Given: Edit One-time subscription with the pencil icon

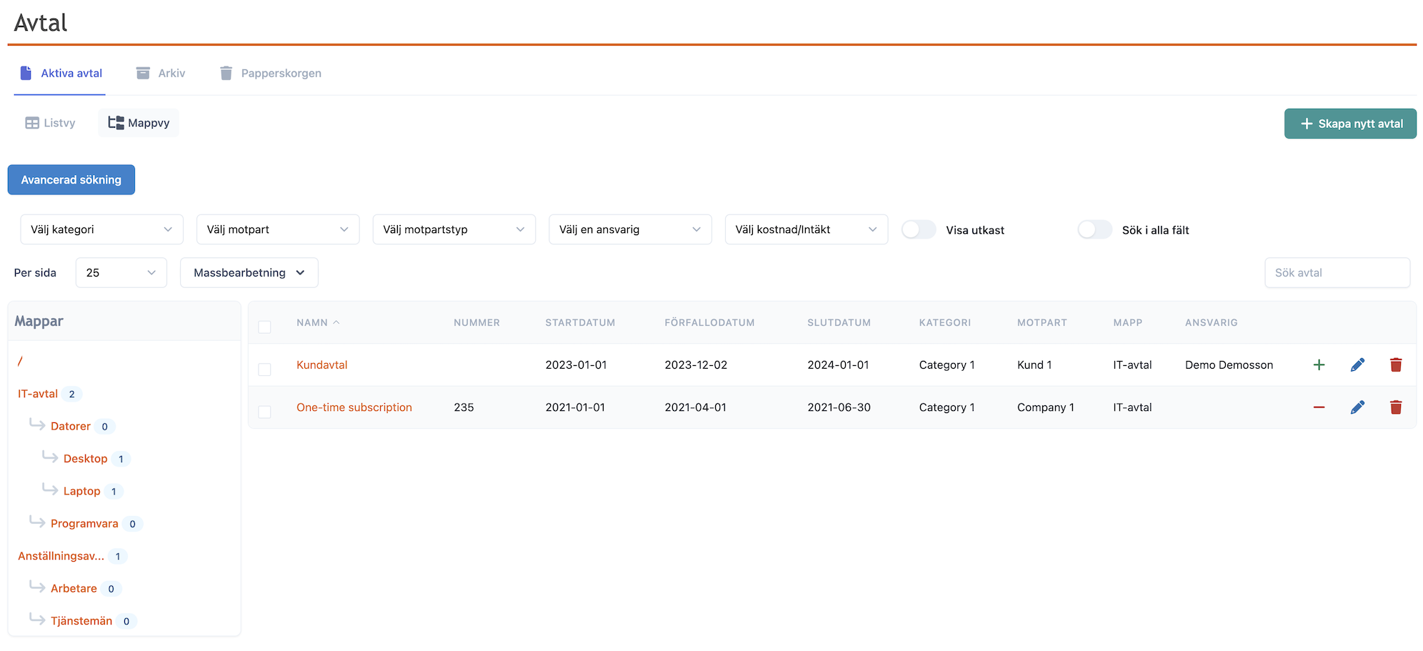Looking at the screenshot, I should (1357, 407).
